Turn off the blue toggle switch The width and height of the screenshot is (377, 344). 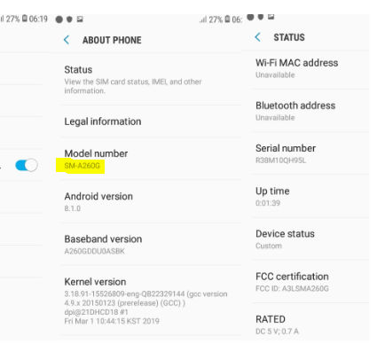tap(27, 165)
